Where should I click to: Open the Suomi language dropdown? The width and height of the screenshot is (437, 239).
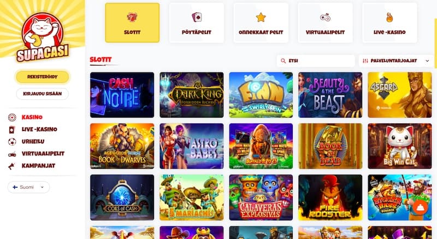tap(28, 187)
